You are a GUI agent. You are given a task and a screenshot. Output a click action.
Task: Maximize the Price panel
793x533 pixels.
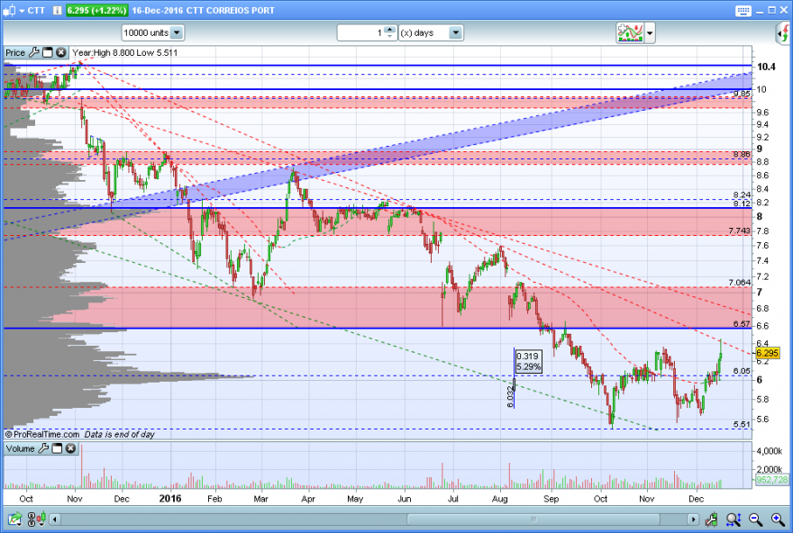(x=48, y=52)
